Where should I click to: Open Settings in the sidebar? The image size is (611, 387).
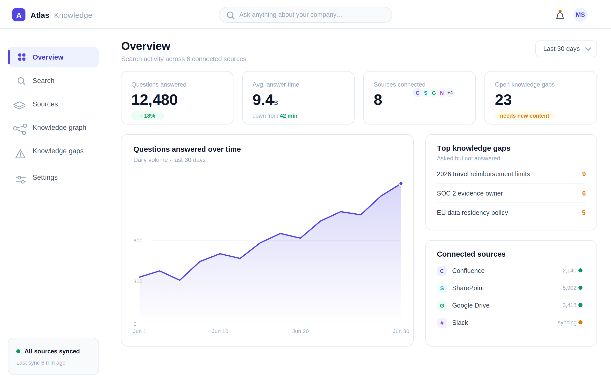(53, 177)
